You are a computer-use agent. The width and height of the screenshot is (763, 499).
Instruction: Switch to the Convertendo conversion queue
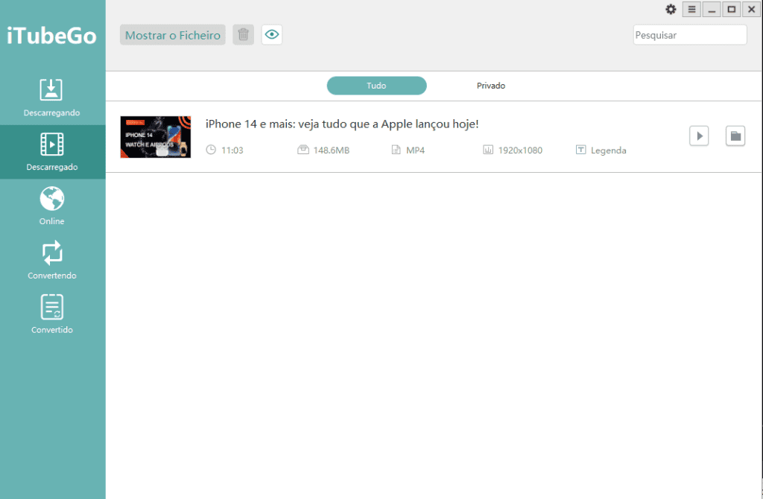click(x=51, y=260)
